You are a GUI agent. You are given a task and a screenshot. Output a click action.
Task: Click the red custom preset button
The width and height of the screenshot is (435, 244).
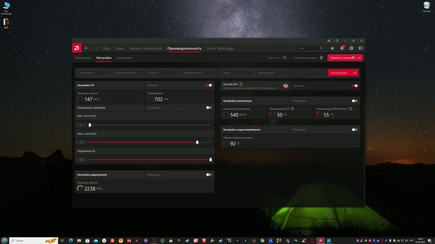pyautogui.click(x=343, y=73)
